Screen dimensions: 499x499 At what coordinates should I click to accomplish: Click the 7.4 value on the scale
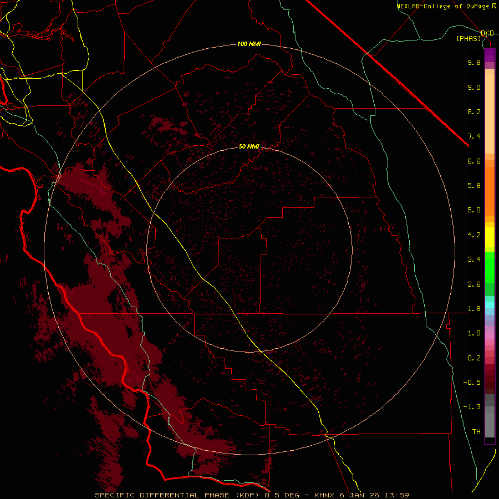click(x=474, y=136)
